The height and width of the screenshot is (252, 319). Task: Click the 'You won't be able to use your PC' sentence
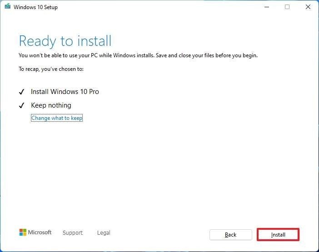coord(138,55)
